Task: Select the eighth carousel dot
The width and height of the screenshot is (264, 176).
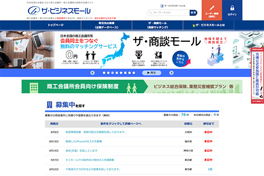Action: [134, 73]
